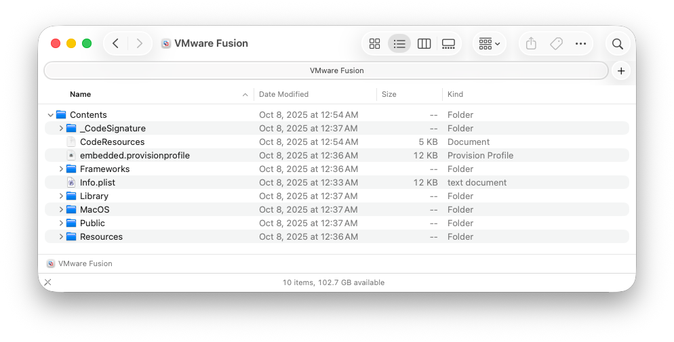This screenshot has height=342, width=674.
Task: Switch to icon view
Action: [x=374, y=43]
